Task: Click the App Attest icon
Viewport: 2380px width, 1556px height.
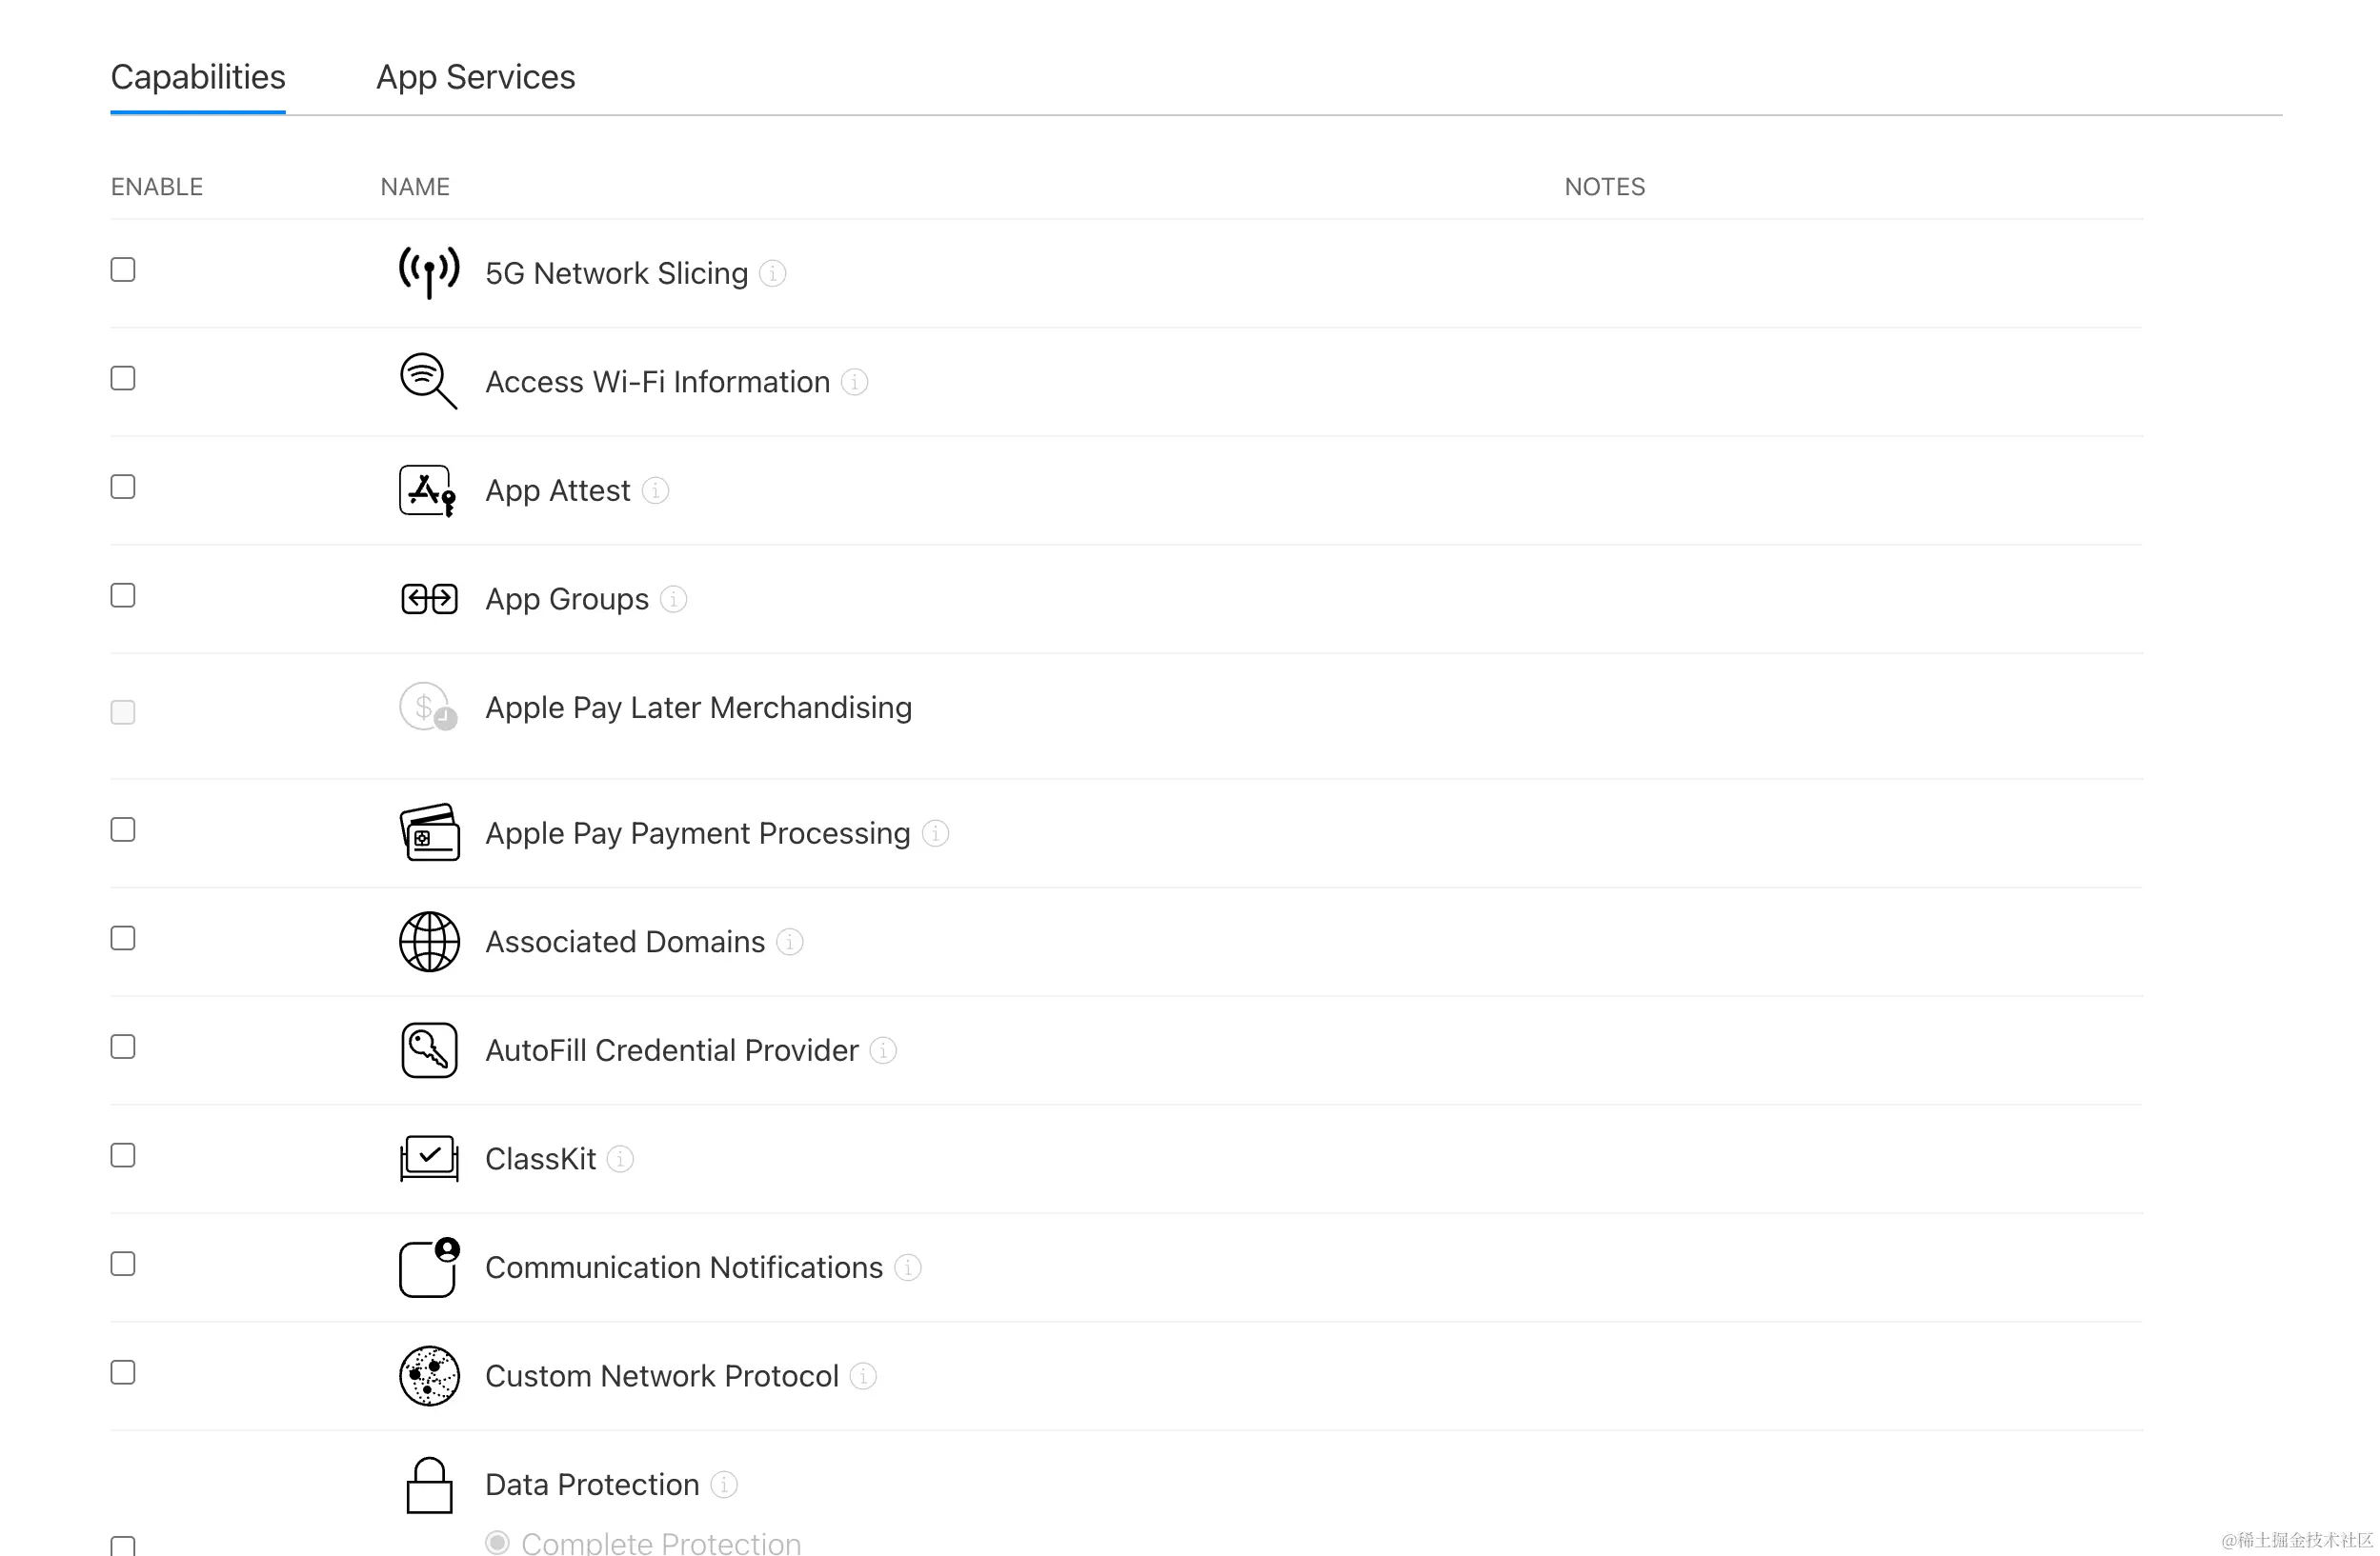Action: pyautogui.click(x=427, y=489)
